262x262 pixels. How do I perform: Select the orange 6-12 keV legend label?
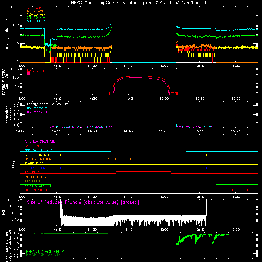coord(35,11)
